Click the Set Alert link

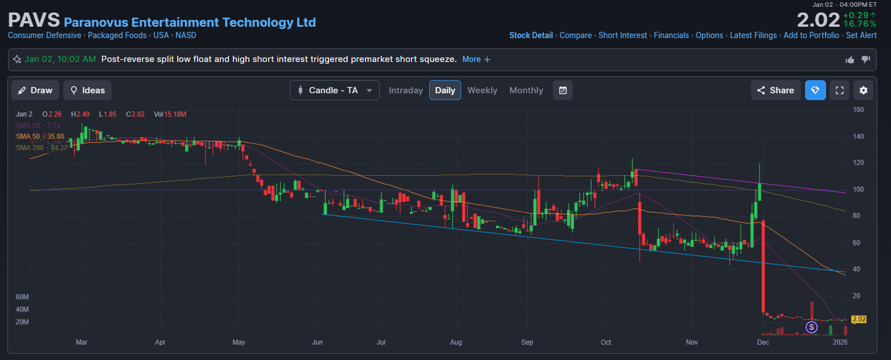coord(861,35)
